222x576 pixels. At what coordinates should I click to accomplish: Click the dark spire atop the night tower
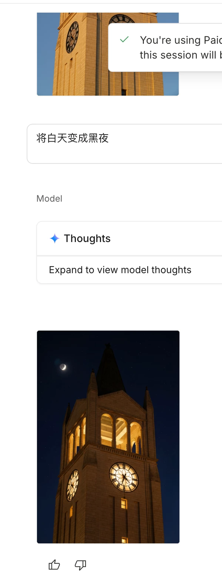[109, 369]
